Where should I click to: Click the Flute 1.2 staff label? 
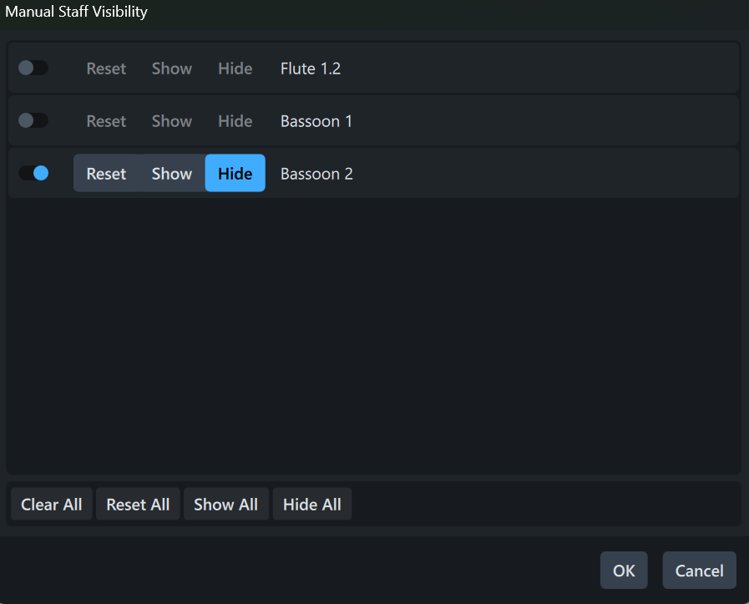coord(311,69)
